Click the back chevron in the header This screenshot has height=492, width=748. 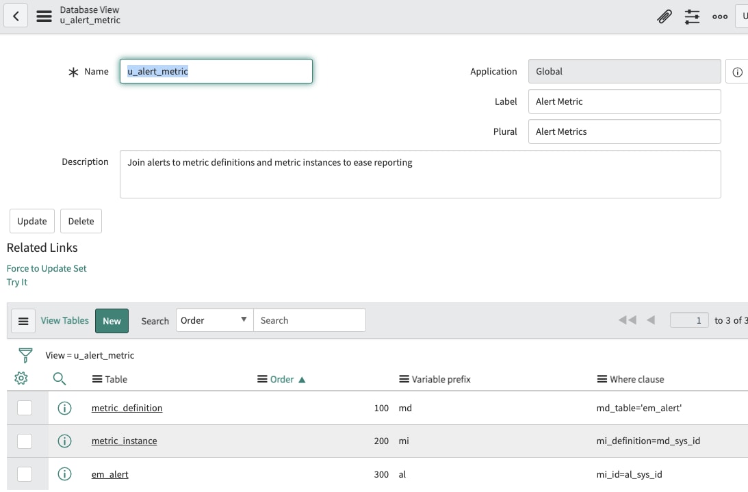click(15, 15)
